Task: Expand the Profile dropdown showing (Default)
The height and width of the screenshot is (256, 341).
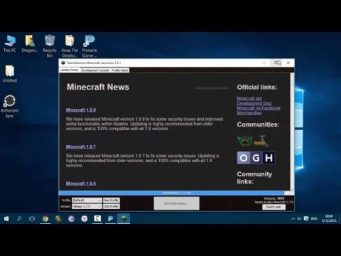Action: [x=87, y=201]
